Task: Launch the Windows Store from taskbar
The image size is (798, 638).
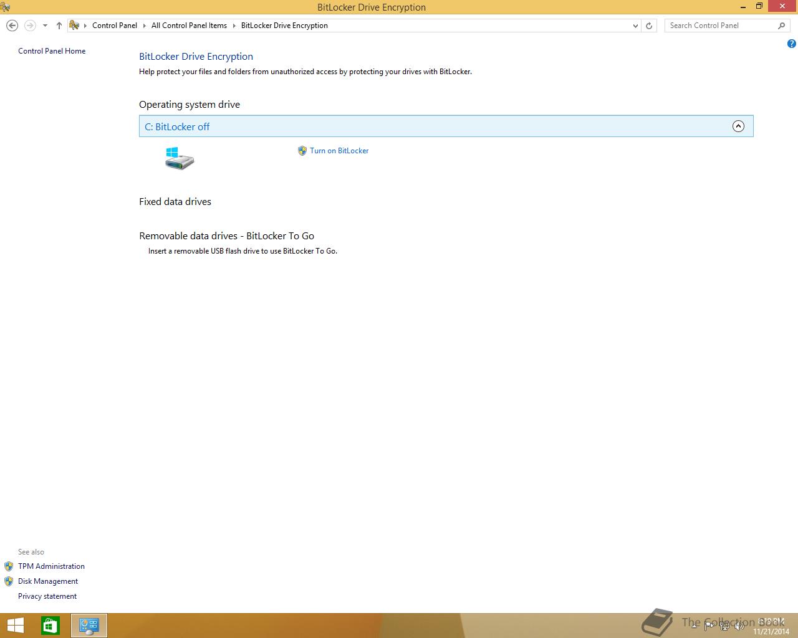Action: (x=50, y=626)
